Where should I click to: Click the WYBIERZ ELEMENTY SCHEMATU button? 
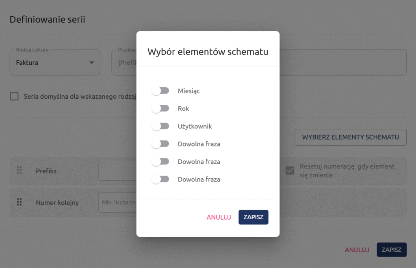[x=350, y=137]
